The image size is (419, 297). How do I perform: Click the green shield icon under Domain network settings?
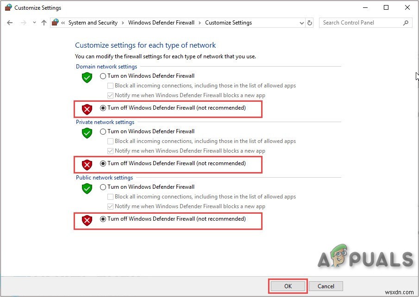[x=87, y=78]
